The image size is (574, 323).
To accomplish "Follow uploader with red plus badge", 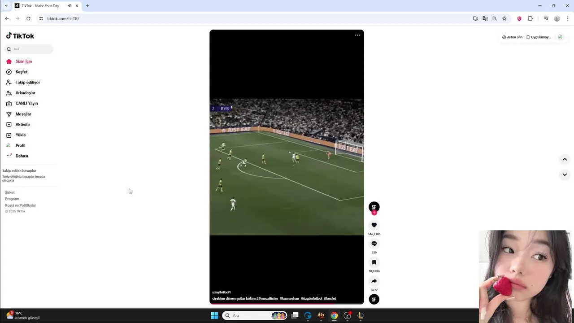I will pyautogui.click(x=374, y=213).
